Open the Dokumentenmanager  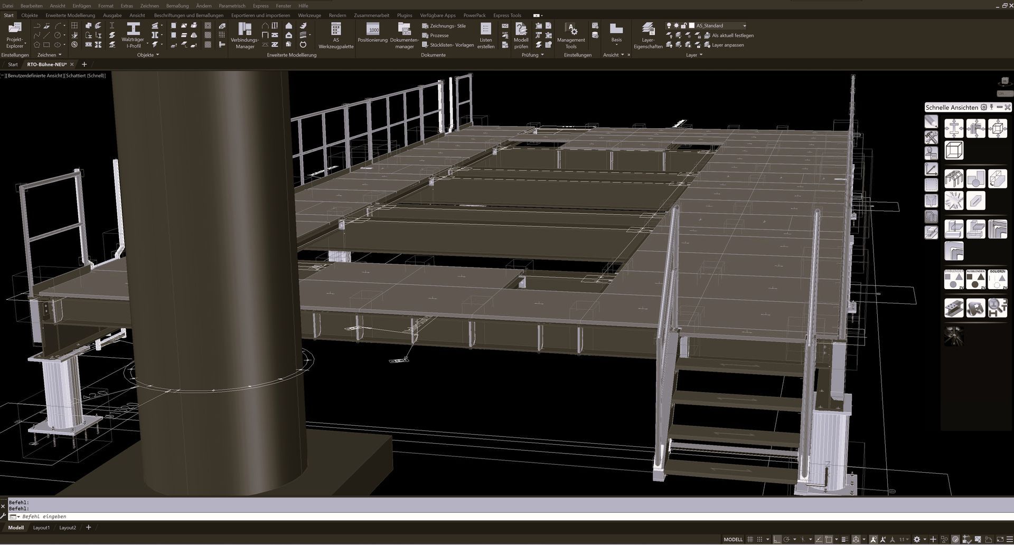click(x=404, y=35)
